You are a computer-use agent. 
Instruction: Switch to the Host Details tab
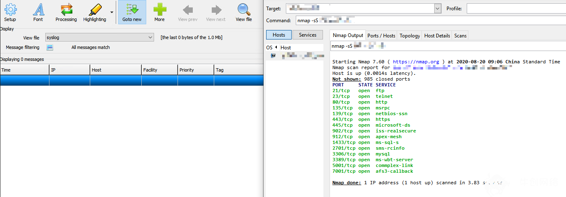pyautogui.click(x=437, y=36)
